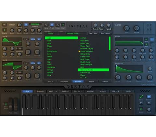Open the filter Type LP selector
This screenshot has height=137, width=156.
(146, 39)
